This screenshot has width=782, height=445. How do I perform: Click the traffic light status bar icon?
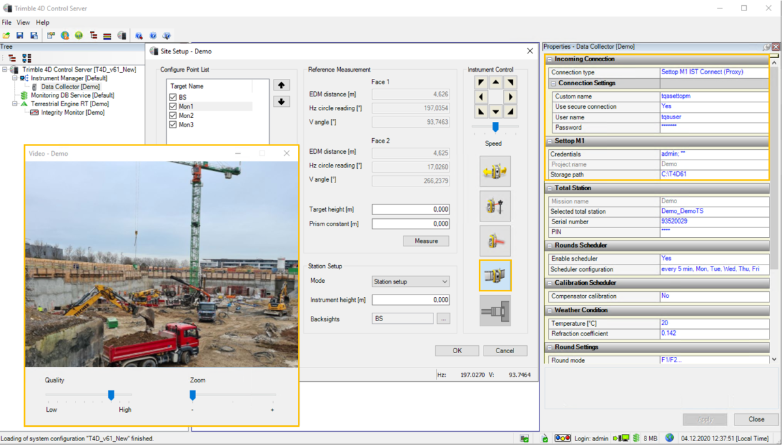pos(562,438)
